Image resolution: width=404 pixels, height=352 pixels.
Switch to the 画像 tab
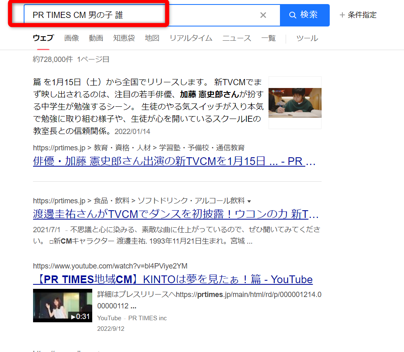71,38
